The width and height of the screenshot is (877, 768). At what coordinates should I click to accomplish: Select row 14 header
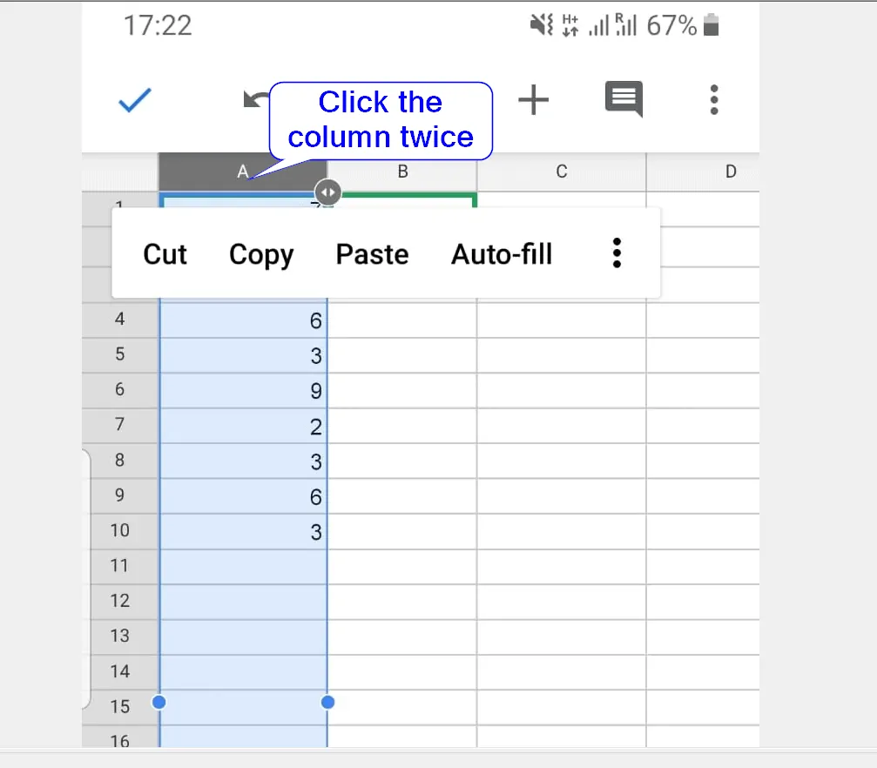point(119,672)
